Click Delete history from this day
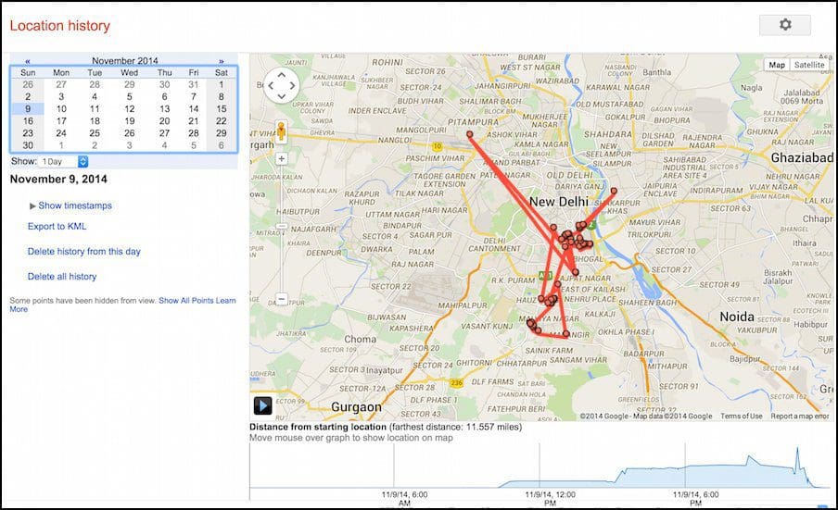The width and height of the screenshot is (838, 510). tap(84, 251)
